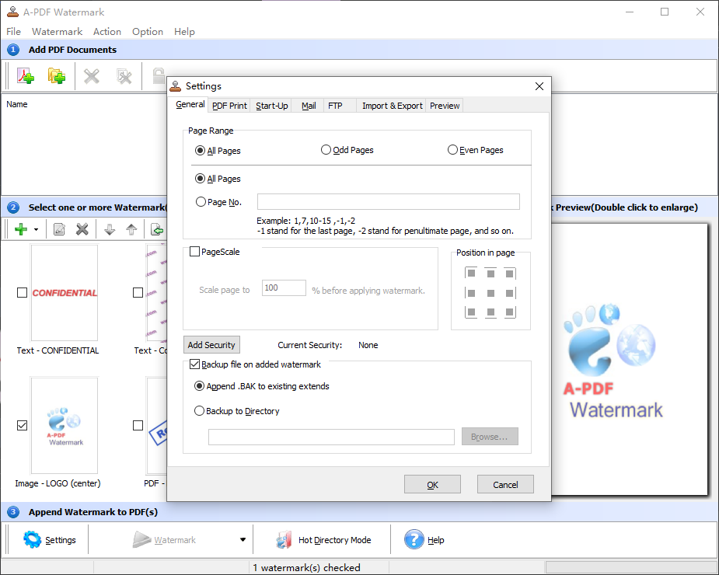This screenshot has width=719, height=575.
Task: Toggle Backup file on added watermark checkbox
Action: pyautogui.click(x=194, y=364)
